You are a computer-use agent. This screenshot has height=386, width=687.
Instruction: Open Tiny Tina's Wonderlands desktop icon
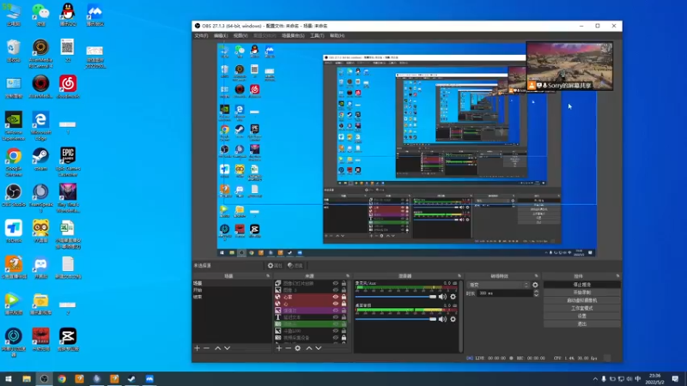click(x=68, y=198)
